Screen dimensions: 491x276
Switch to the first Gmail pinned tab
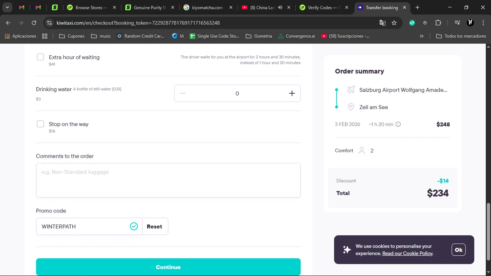coord(22,7)
